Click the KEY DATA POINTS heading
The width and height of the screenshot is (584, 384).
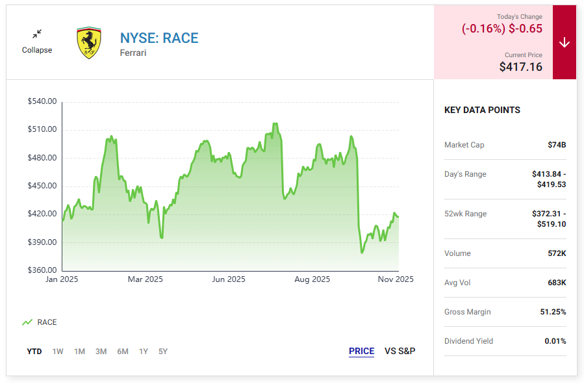[x=482, y=110]
